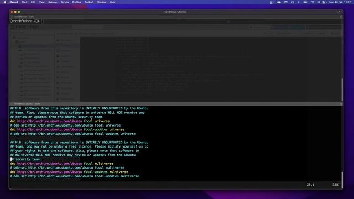The image size is (354, 199).
Task: Click the line 'review or updates from the Ubuntu security team.'
Action: pyautogui.click(x=56, y=117)
